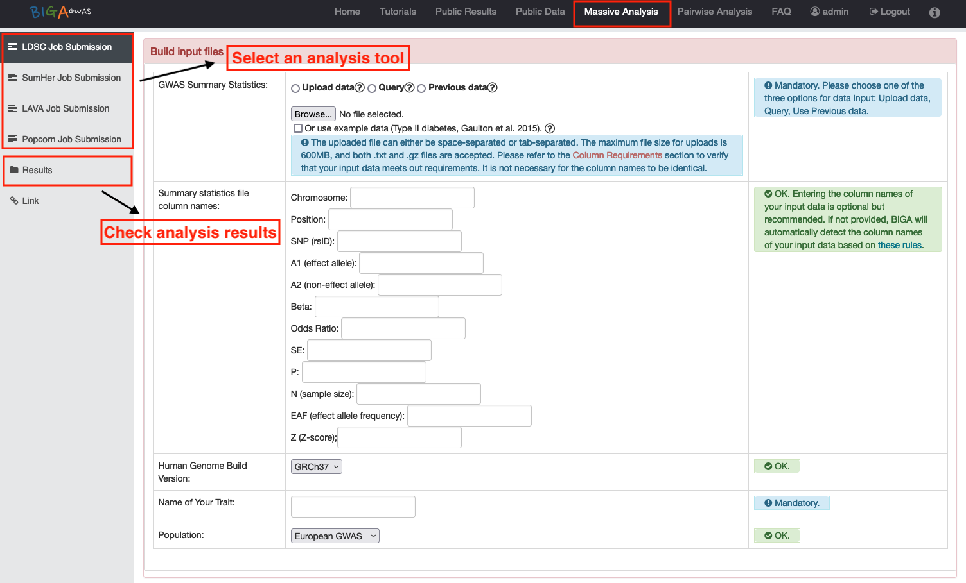Select the Query radio option
The width and height of the screenshot is (966, 583).
pyautogui.click(x=372, y=89)
